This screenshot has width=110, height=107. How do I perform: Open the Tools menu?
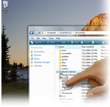pyautogui.click(x=51, y=38)
